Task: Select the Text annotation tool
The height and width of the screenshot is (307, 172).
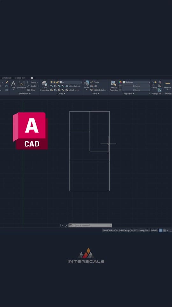Action: [13, 85]
